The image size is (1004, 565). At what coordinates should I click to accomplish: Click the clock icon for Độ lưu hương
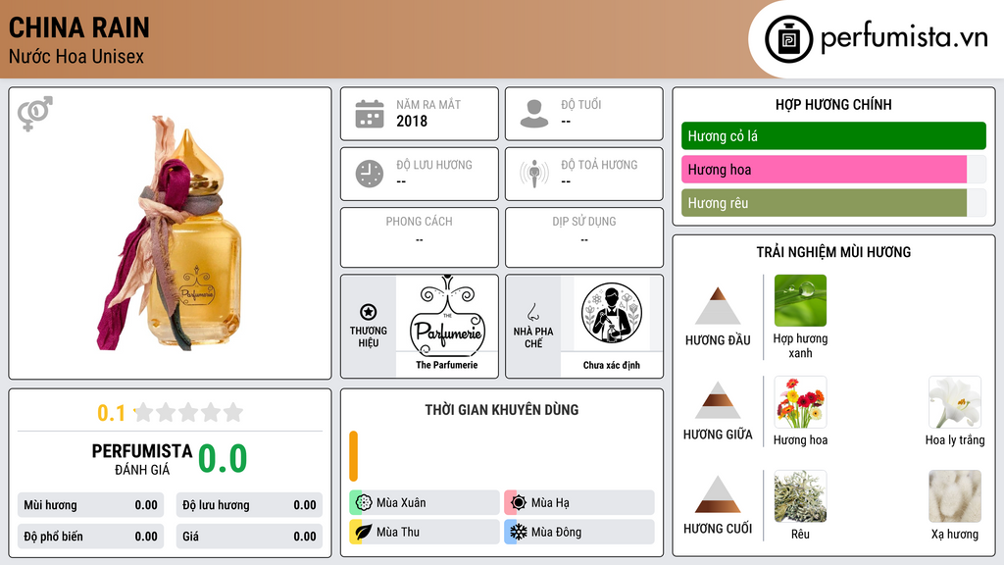370,174
